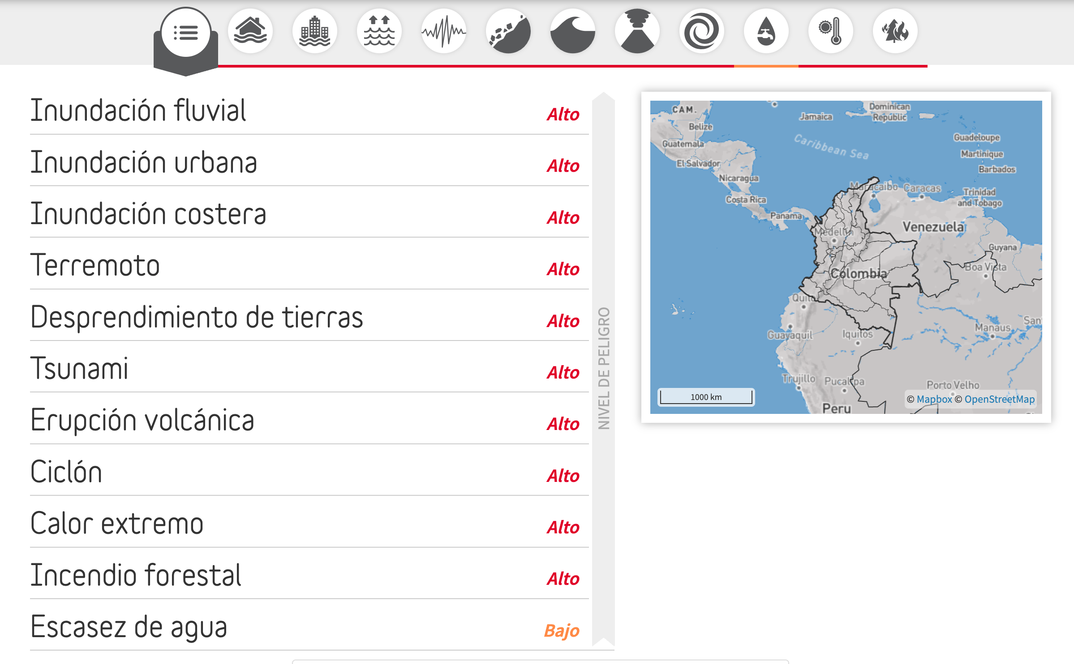Click Alto level for Inundación fluvial
Viewport: 1074px width, 664px height.
[x=563, y=115]
